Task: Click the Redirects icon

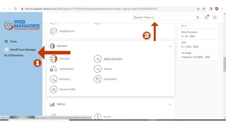Action: coord(54,79)
